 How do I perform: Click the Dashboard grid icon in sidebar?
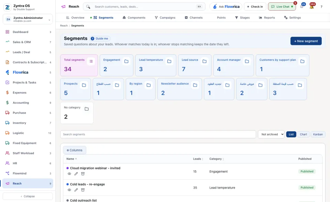point(7,32)
